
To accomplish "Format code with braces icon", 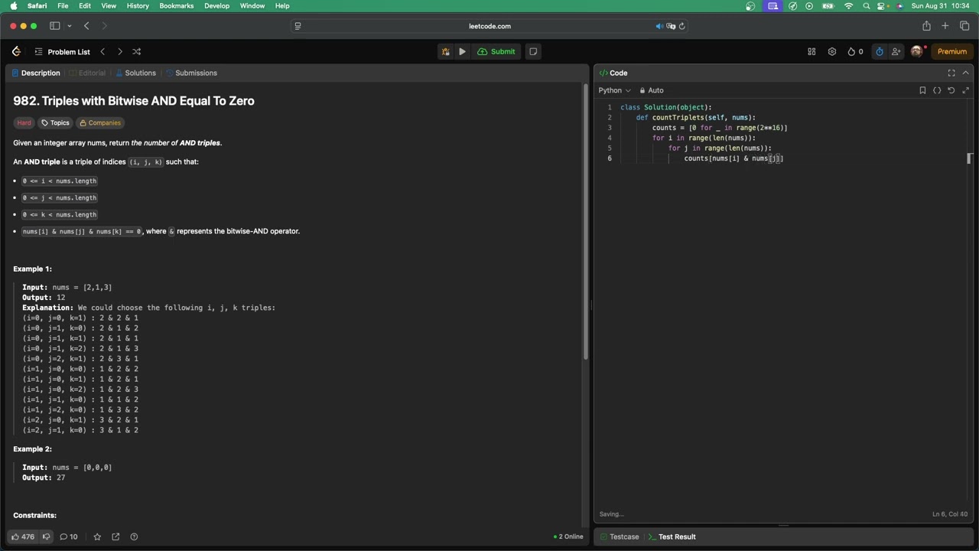I will coord(937,90).
